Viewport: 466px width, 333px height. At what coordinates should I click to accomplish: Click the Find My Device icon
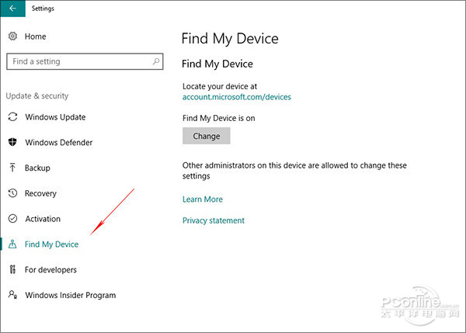[12, 245]
